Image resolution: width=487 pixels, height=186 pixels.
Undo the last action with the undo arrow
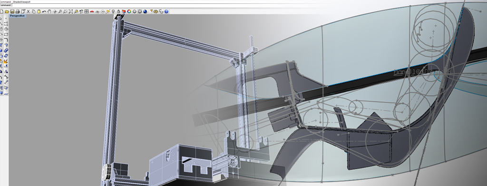[44, 11]
